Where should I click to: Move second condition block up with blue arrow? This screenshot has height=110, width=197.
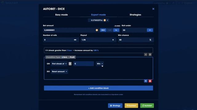[x=146, y=81]
